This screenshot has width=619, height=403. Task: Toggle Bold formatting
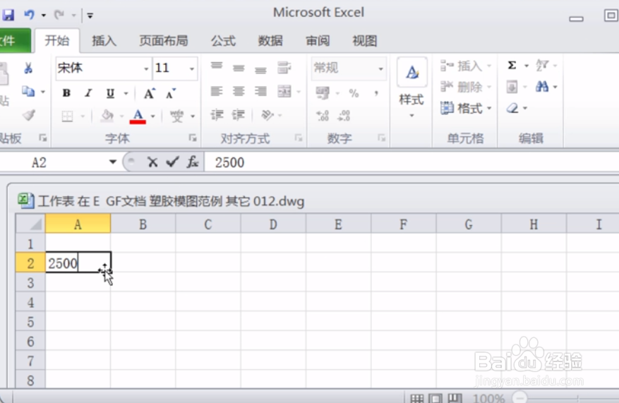point(66,93)
